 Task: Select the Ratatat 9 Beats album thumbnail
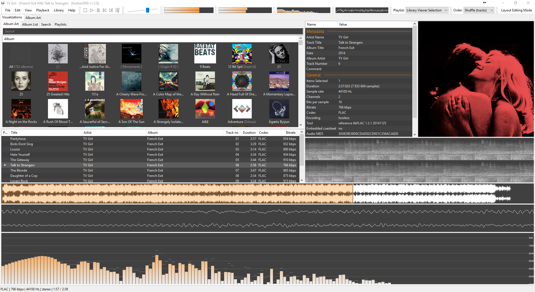205,54
